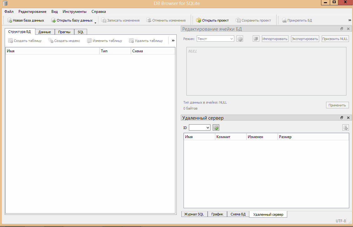Click the Присвоить NULL button

(x=335, y=39)
